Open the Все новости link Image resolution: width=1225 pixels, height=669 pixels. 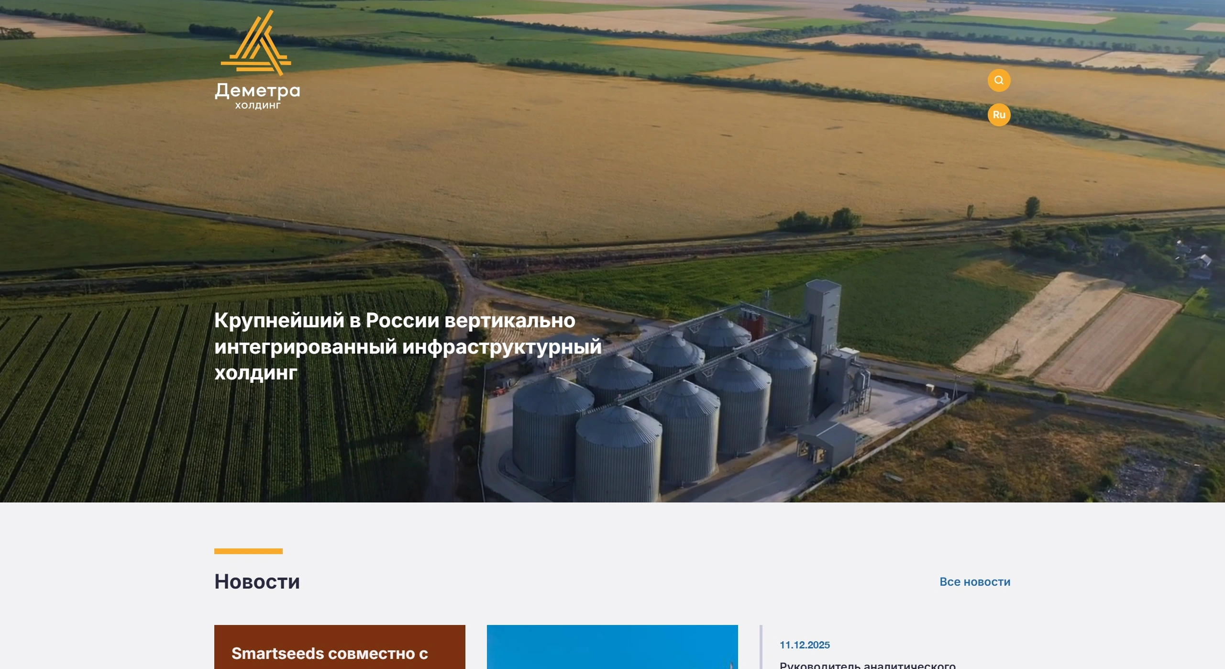click(975, 582)
